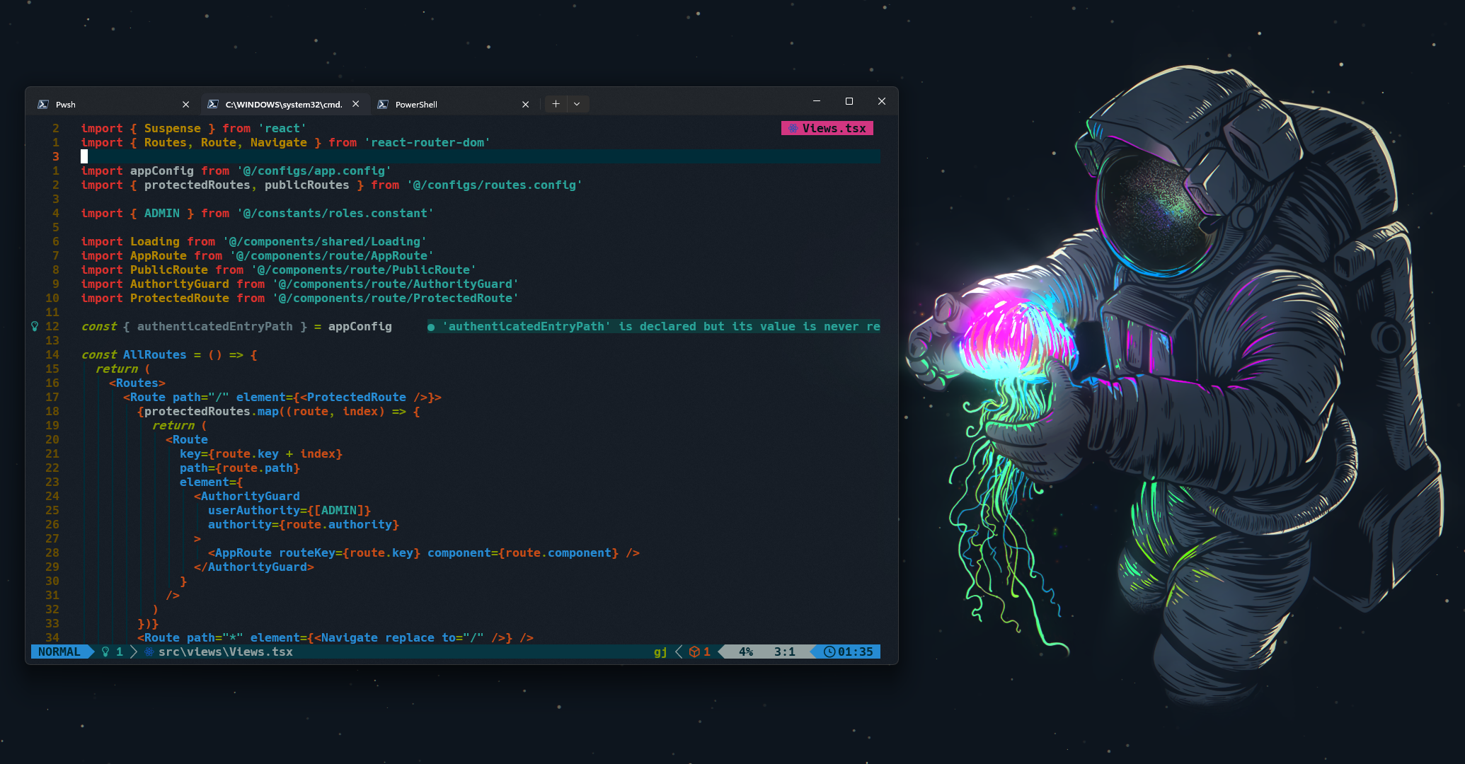Click the clock icon in status bar
Viewport: 1465px width, 764px height.
click(x=829, y=652)
